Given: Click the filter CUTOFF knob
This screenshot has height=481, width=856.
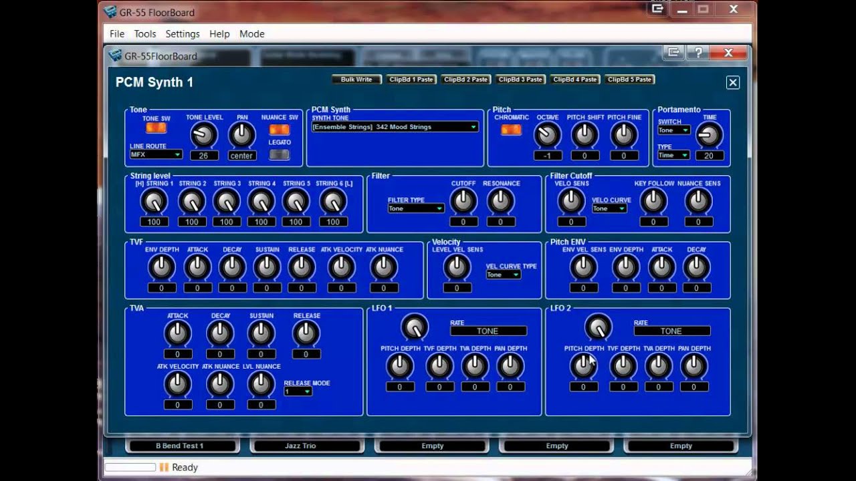Looking at the screenshot, I should click(463, 201).
